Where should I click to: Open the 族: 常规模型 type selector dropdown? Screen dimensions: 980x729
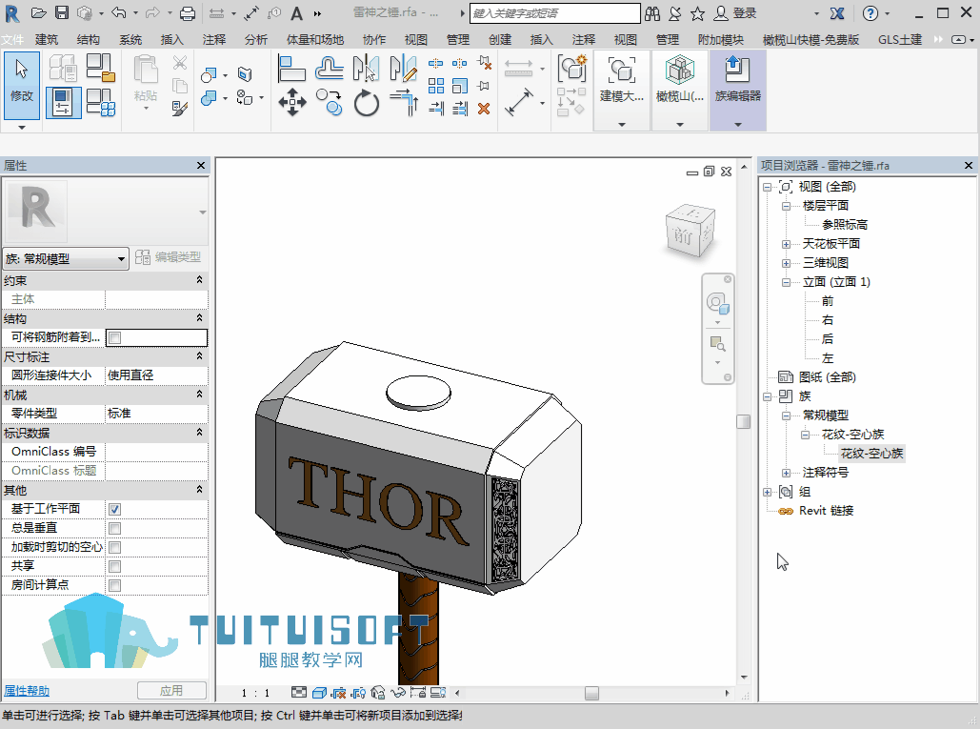coord(66,258)
